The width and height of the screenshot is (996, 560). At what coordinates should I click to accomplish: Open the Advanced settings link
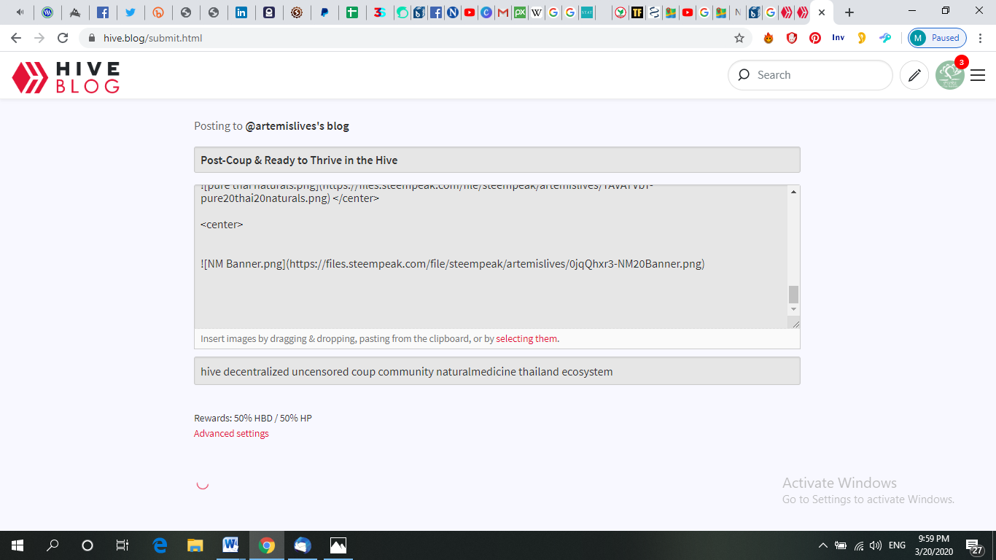[231, 434]
